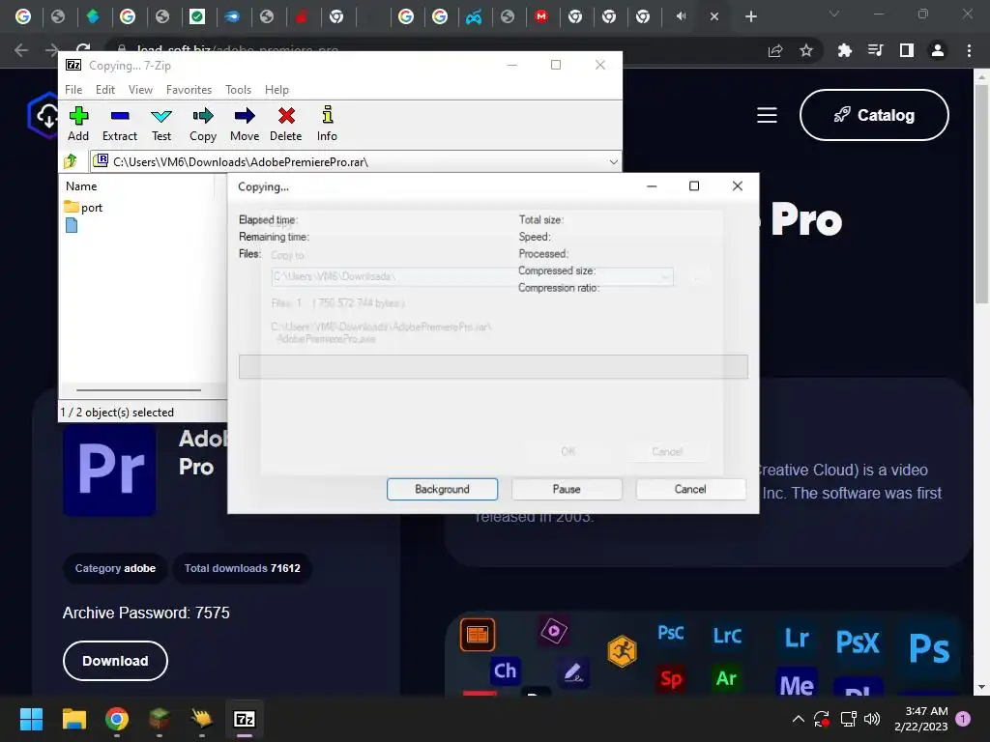Screen dimensions: 990x742
Task: Click the PsC icon in banner
Action: point(671,633)
